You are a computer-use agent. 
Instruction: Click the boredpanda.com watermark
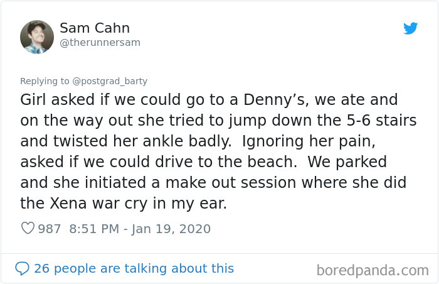pos(373,271)
